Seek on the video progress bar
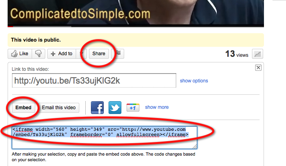The height and width of the screenshot is (166, 286). pos(136,27)
